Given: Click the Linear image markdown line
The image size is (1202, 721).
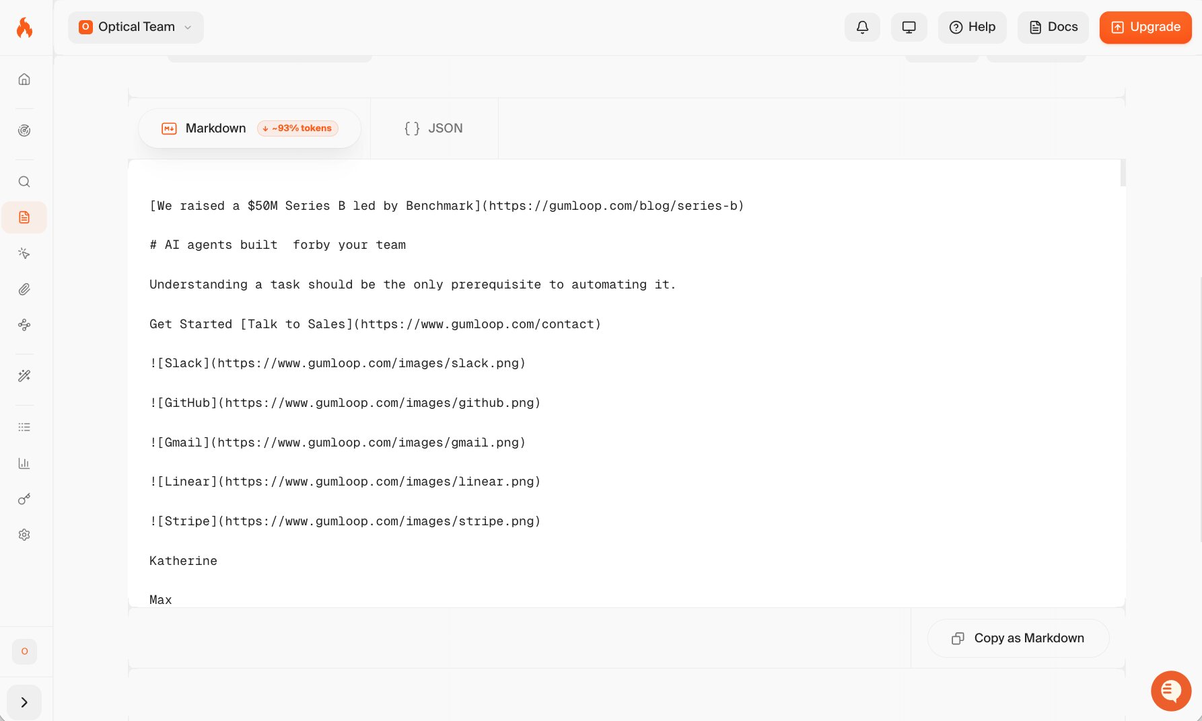Looking at the screenshot, I should click(x=345, y=482).
